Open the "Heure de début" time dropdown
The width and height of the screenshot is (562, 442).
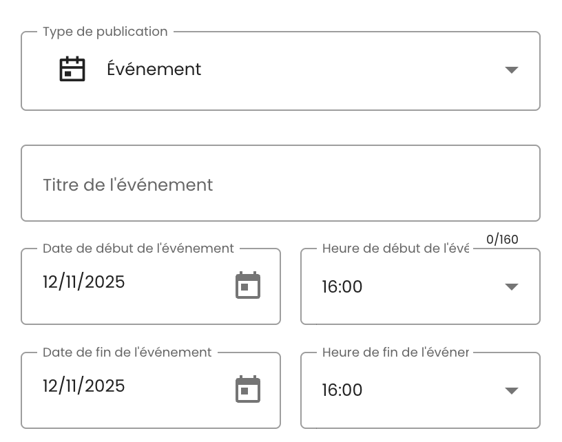tap(512, 286)
